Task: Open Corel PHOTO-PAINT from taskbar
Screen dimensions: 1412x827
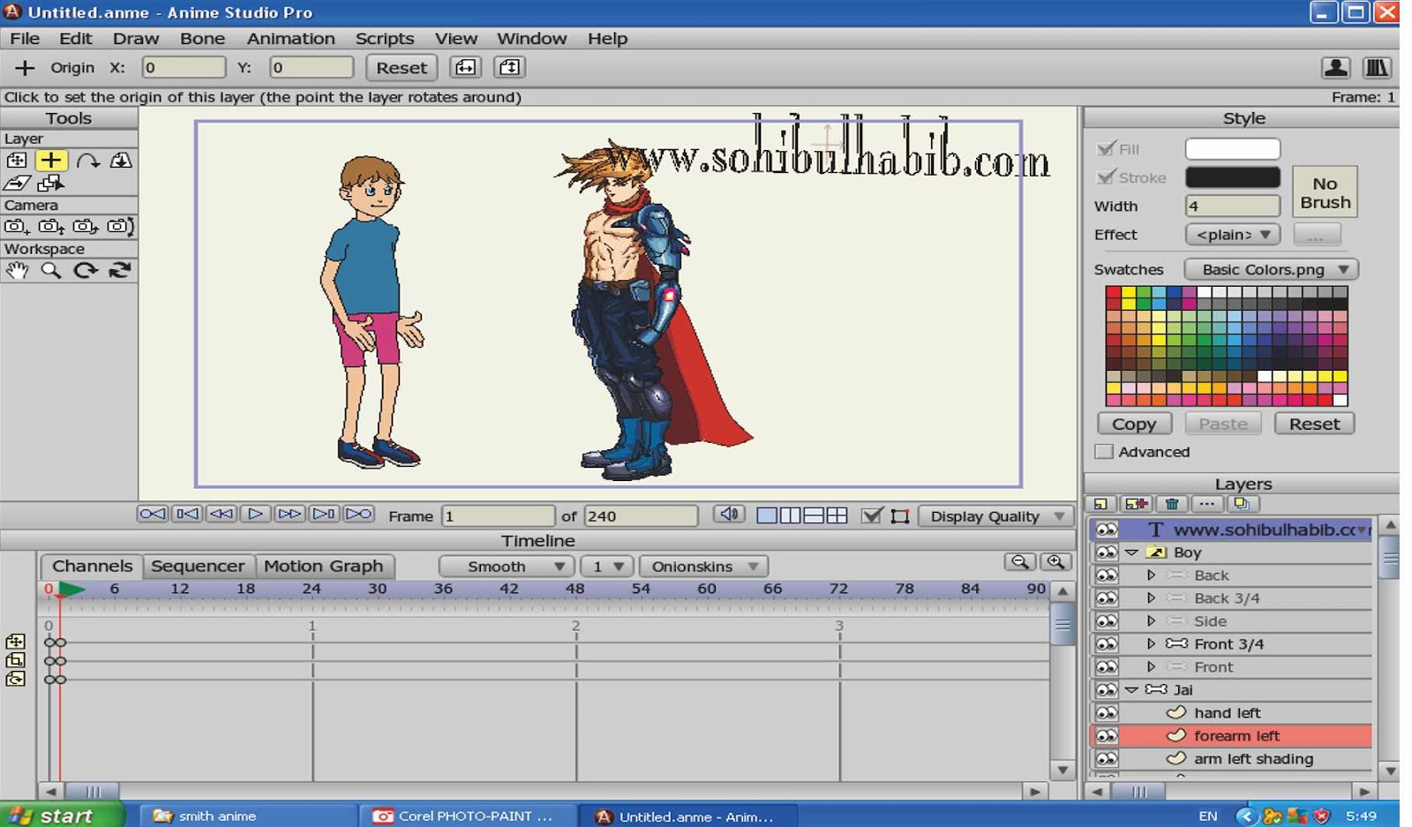Action: click(468, 816)
